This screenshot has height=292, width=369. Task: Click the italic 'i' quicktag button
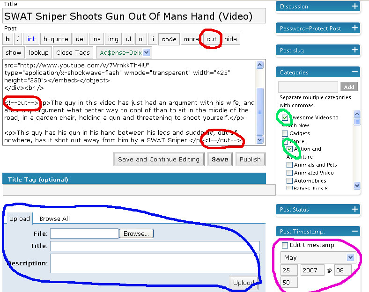click(18, 39)
